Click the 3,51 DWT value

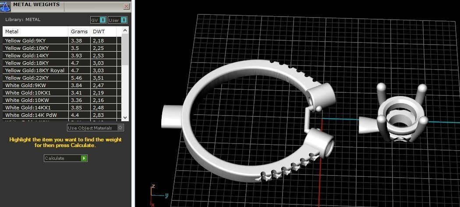[x=98, y=78]
